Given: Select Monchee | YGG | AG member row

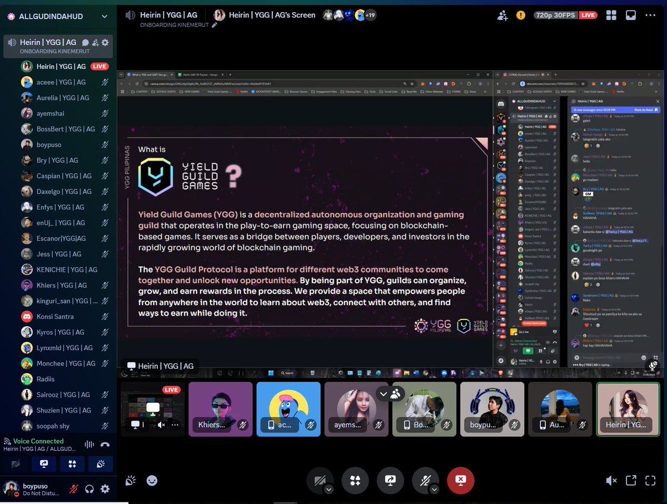Looking at the screenshot, I should (x=64, y=363).
